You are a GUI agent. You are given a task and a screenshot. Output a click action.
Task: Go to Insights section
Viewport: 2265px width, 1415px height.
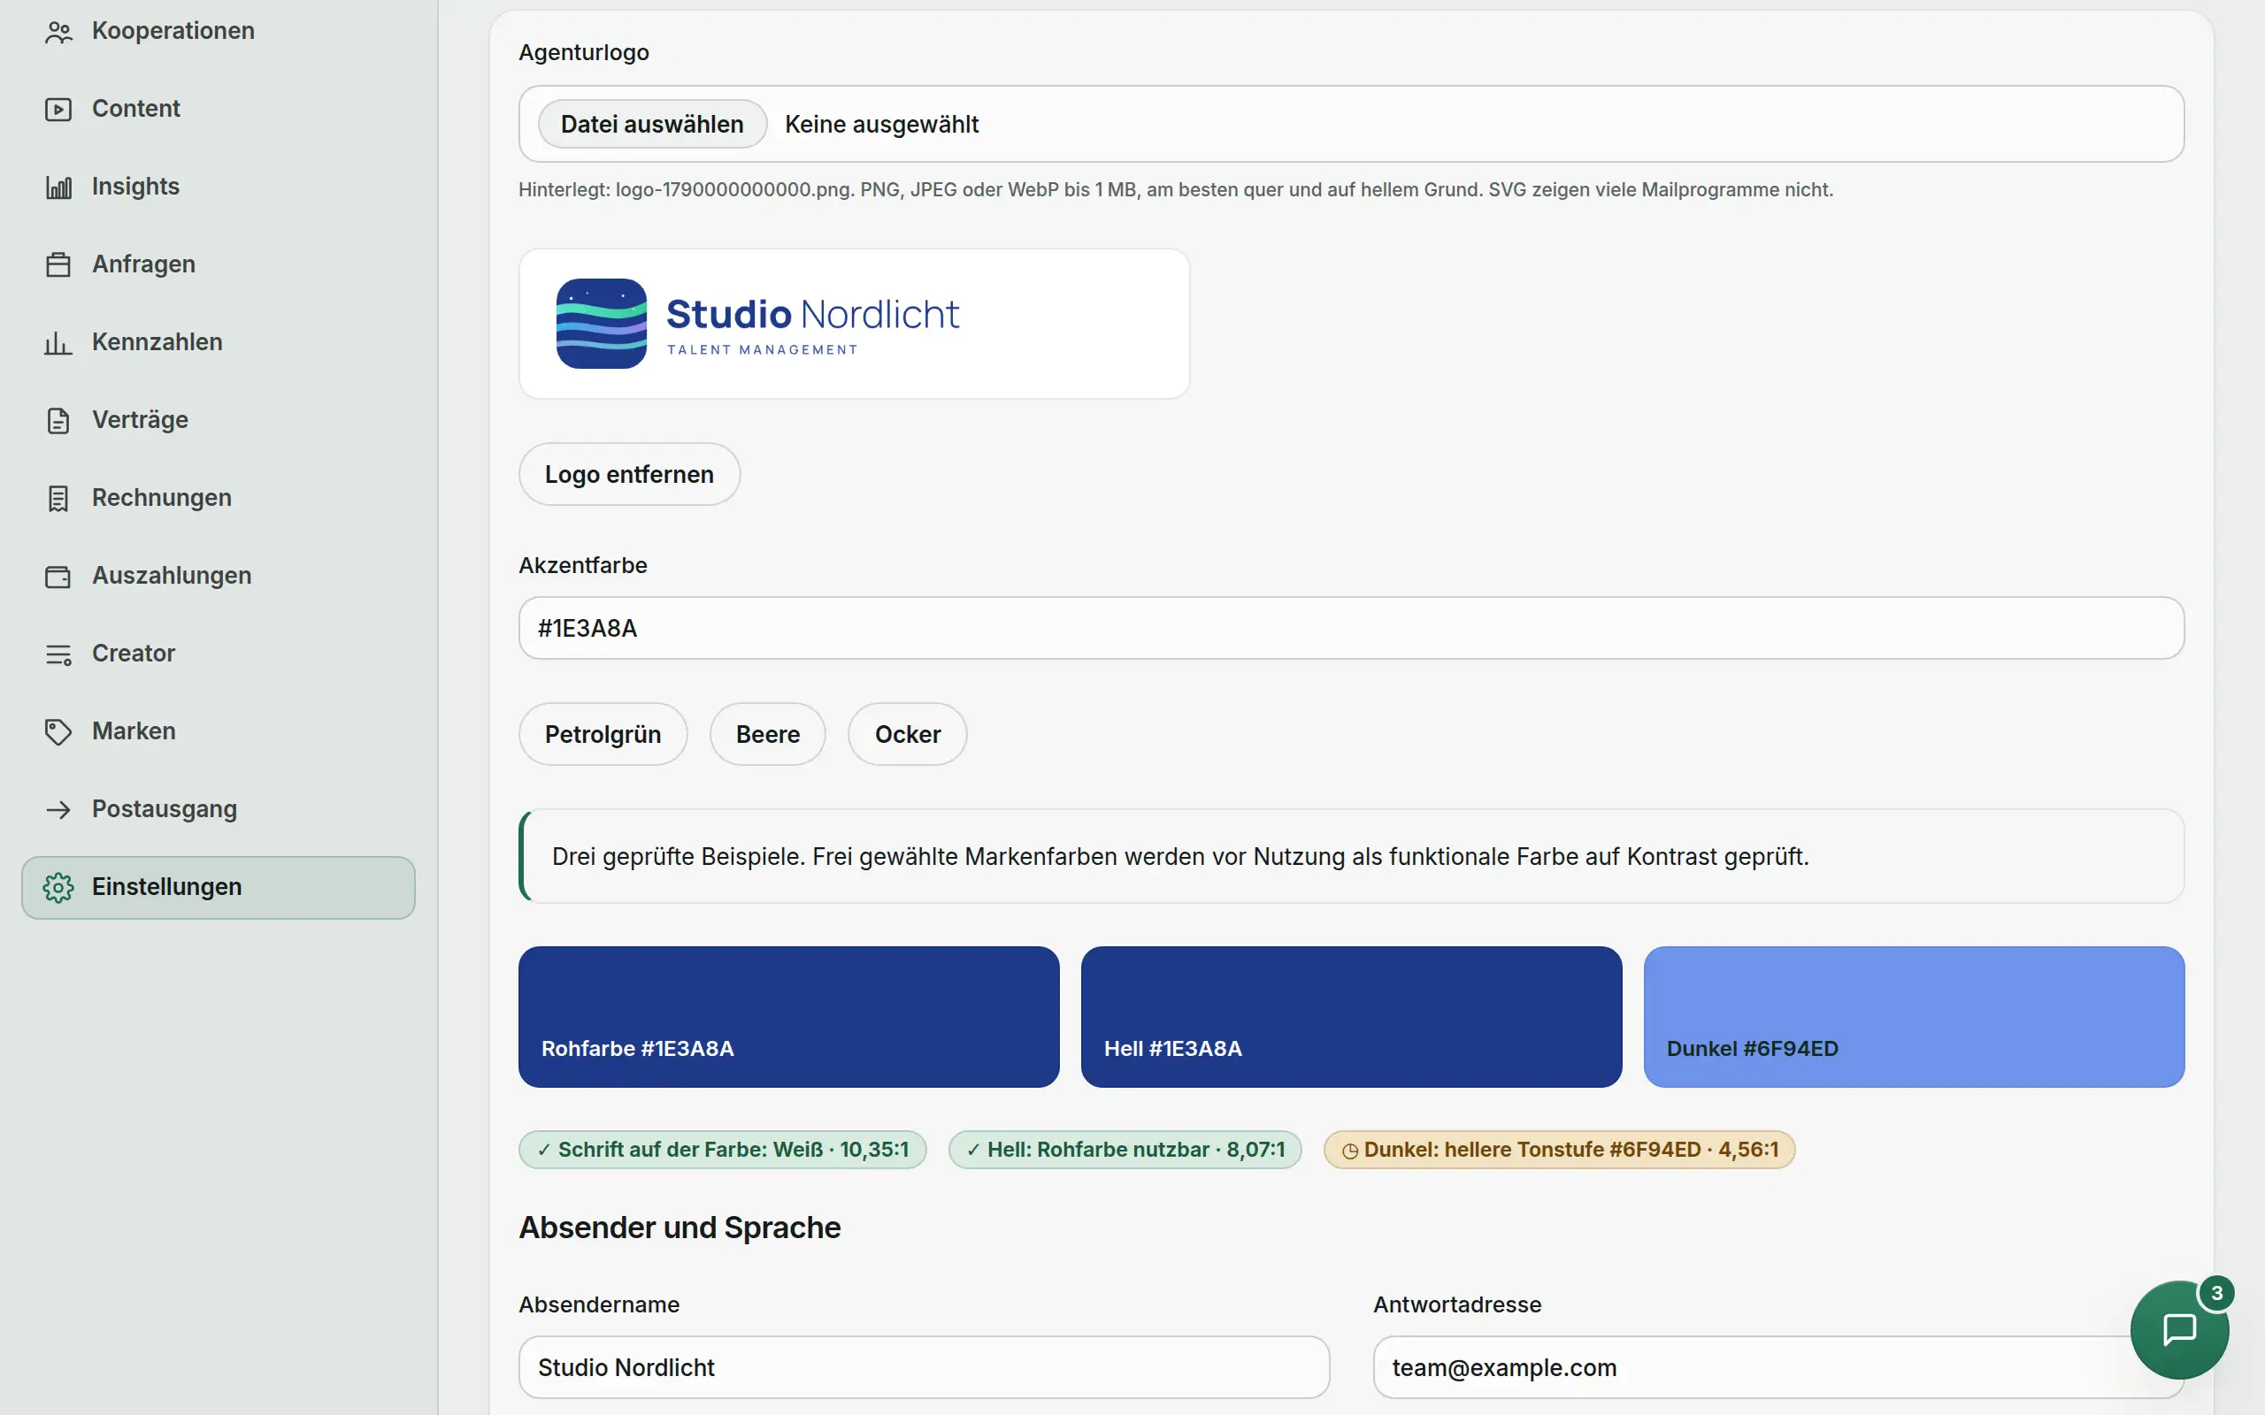(x=218, y=187)
